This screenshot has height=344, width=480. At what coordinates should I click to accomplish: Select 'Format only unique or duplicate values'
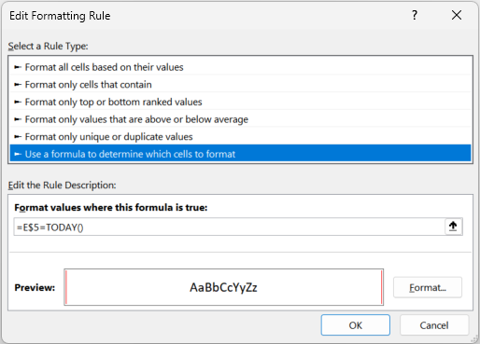[x=240, y=137]
